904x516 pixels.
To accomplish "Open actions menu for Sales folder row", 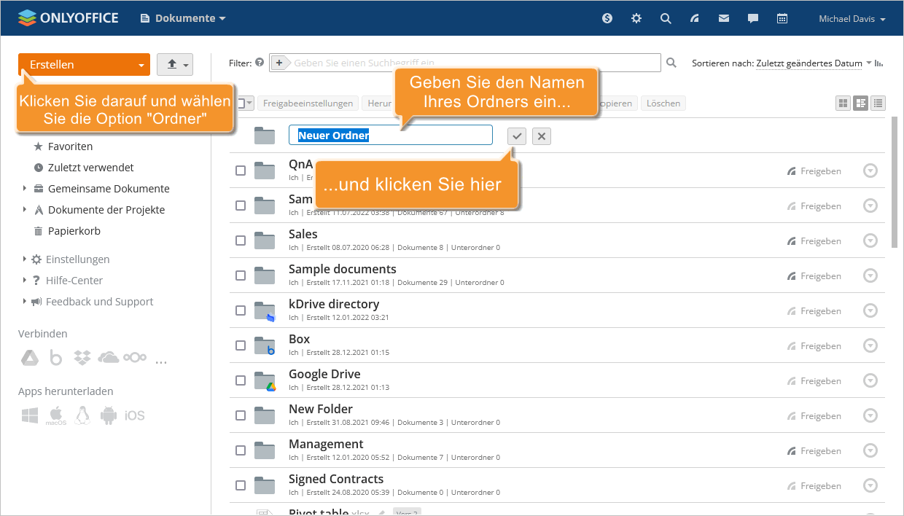I will 870,241.
